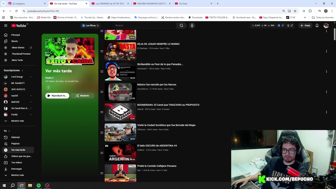This screenshot has height=189, width=336.
Task: Open options for BOOMERANG video
Action: (326, 112)
